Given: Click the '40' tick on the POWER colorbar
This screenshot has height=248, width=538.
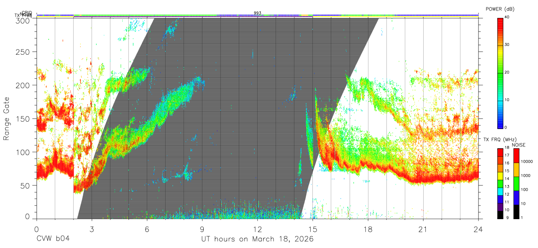Looking at the screenshot, I should pos(507,17).
